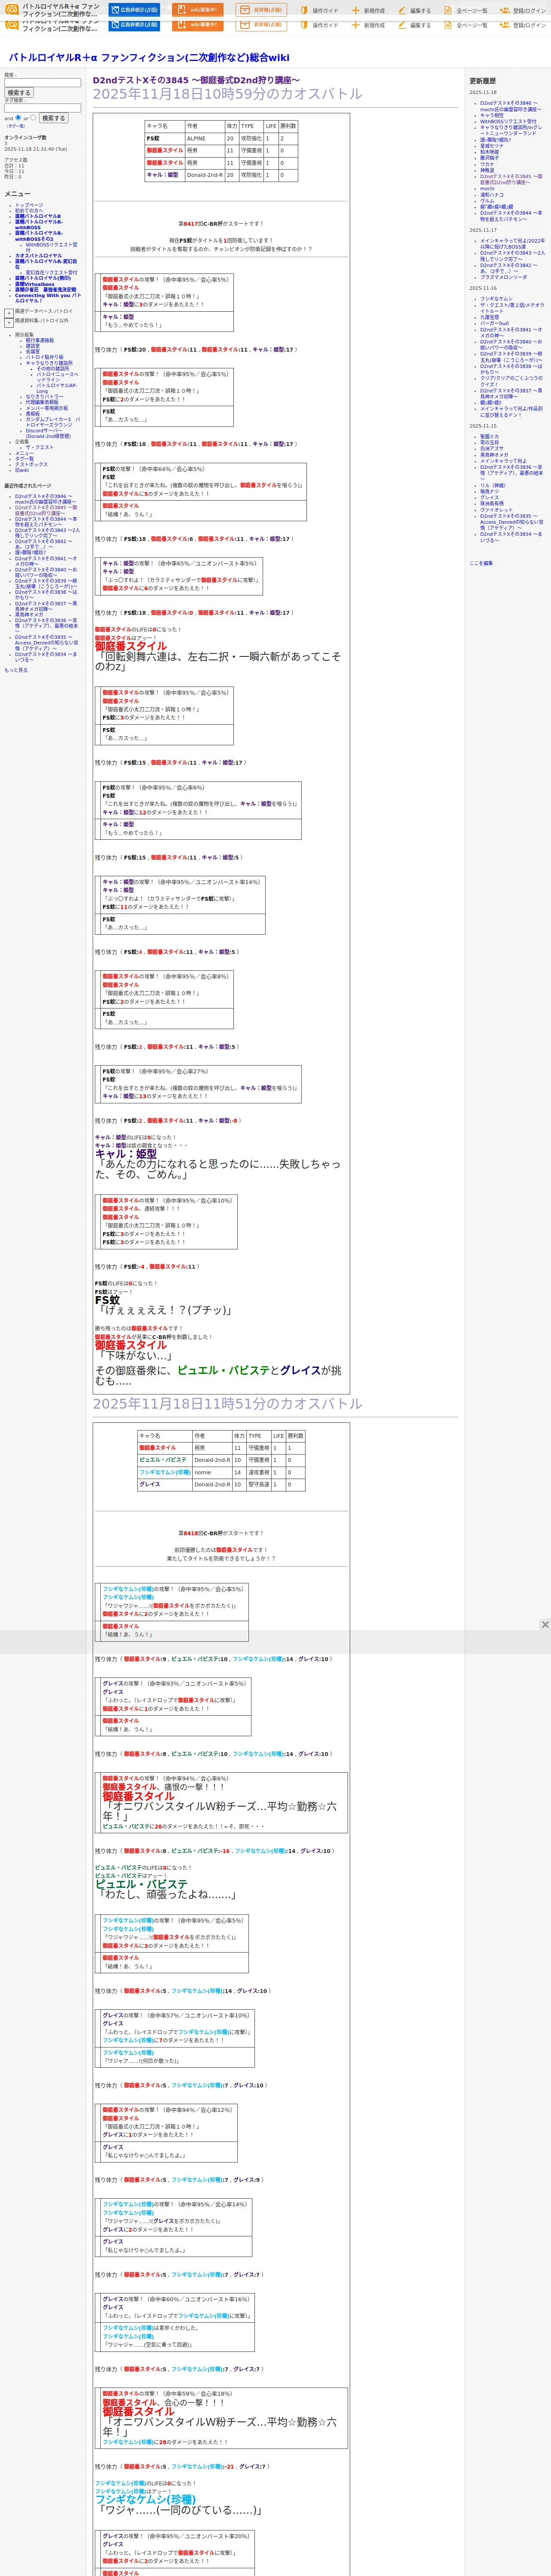Open 藤沢柚子 in 更新履歴
Screen dimensions: 551x2576
(x=489, y=158)
